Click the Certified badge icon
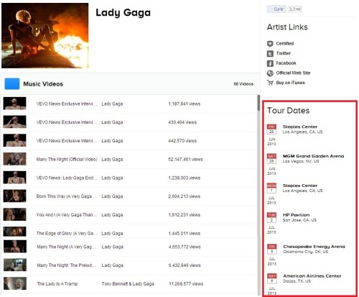The image size is (359, 297). click(x=270, y=44)
